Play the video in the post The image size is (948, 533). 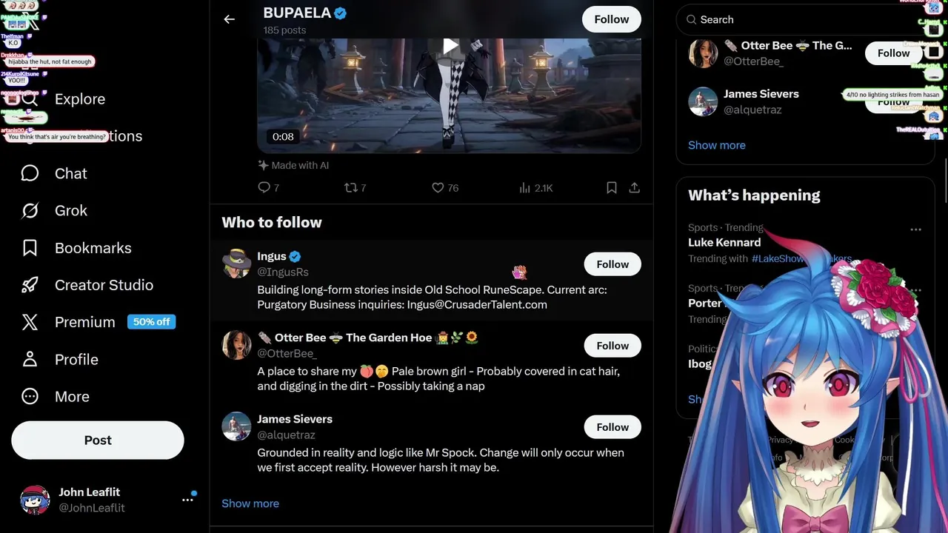click(x=450, y=46)
